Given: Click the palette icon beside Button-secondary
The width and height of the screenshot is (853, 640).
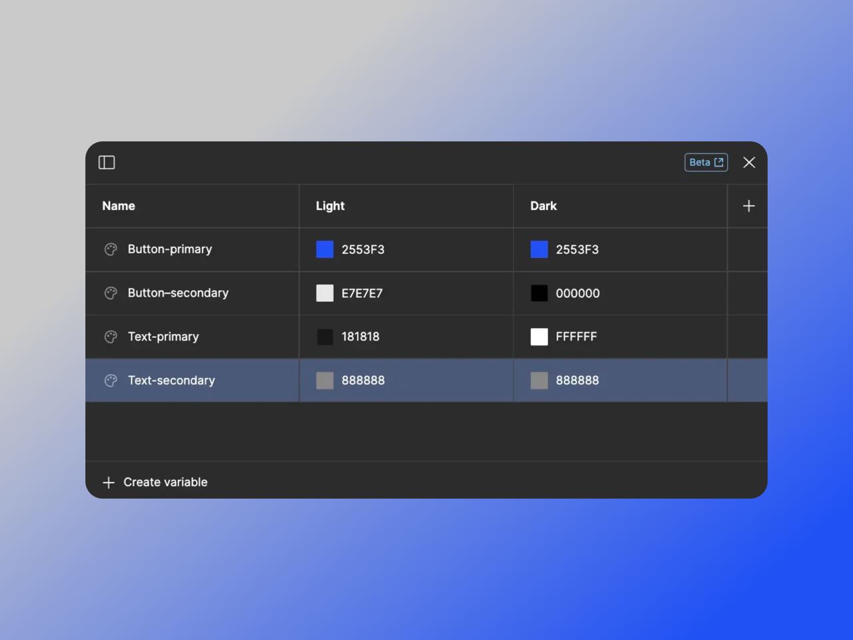Looking at the screenshot, I should coord(111,293).
